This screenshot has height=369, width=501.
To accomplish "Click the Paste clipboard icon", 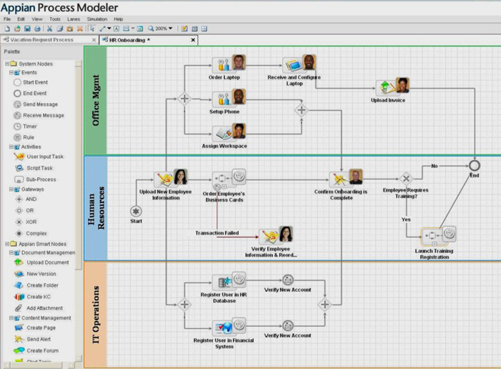I will pos(69,29).
